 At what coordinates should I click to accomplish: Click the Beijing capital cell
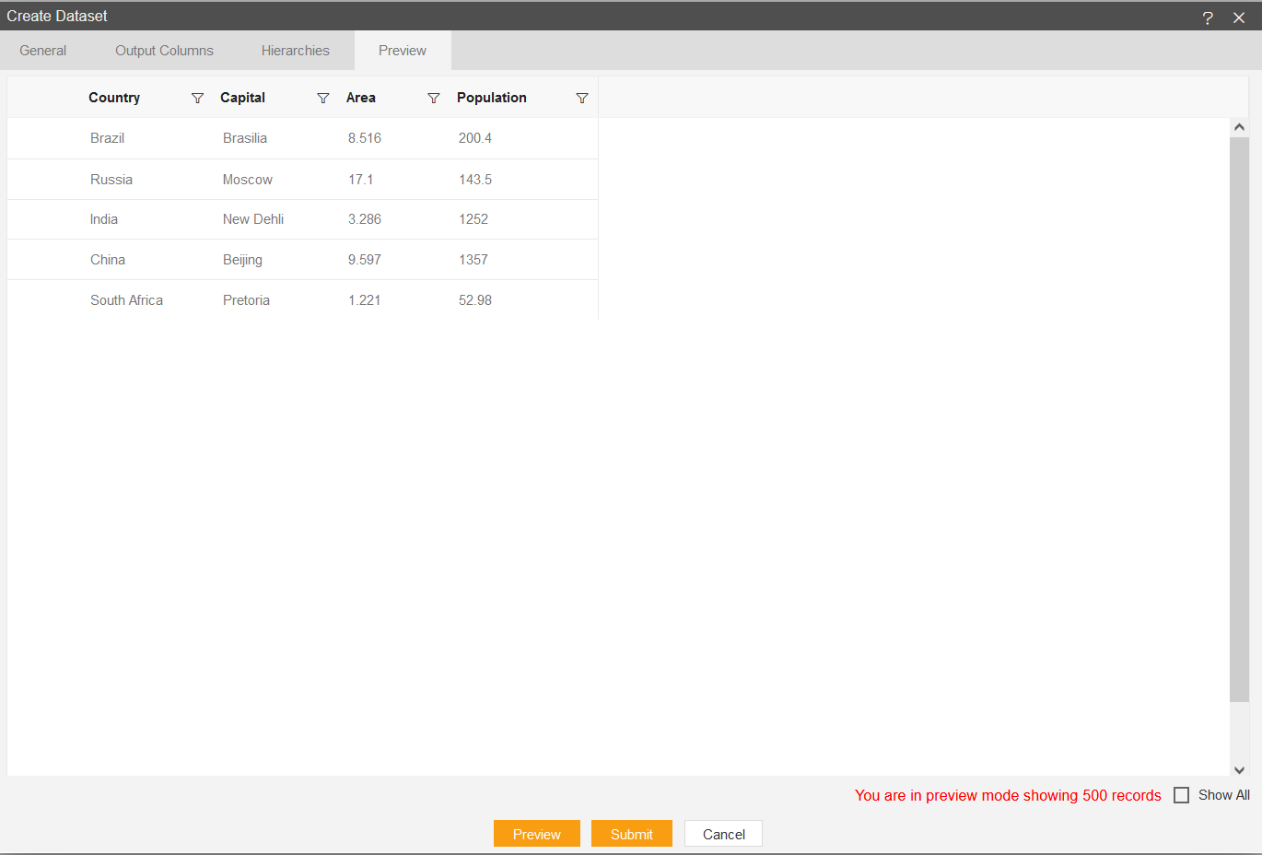point(242,260)
